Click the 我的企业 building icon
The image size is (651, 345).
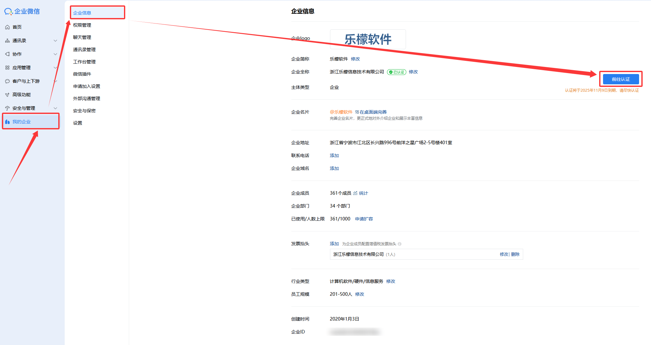pos(7,122)
